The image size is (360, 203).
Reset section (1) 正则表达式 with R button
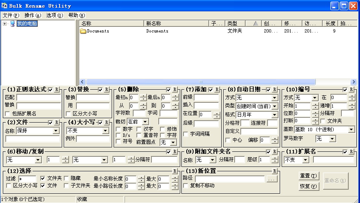(x=56, y=90)
